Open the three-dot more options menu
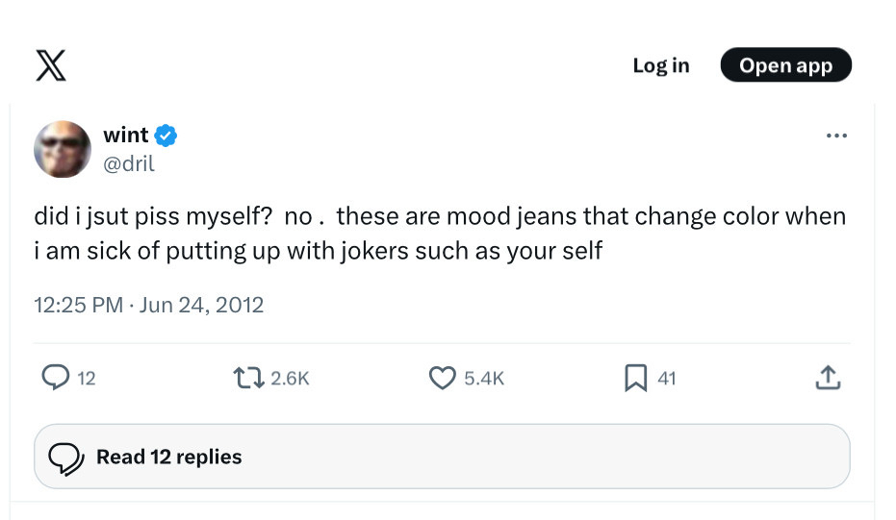 click(836, 136)
